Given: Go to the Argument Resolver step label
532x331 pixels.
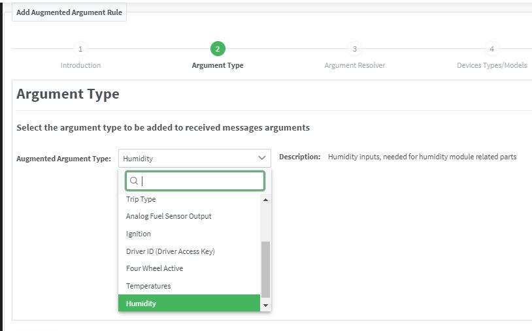Looking at the screenshot, I should pos(354,65).
